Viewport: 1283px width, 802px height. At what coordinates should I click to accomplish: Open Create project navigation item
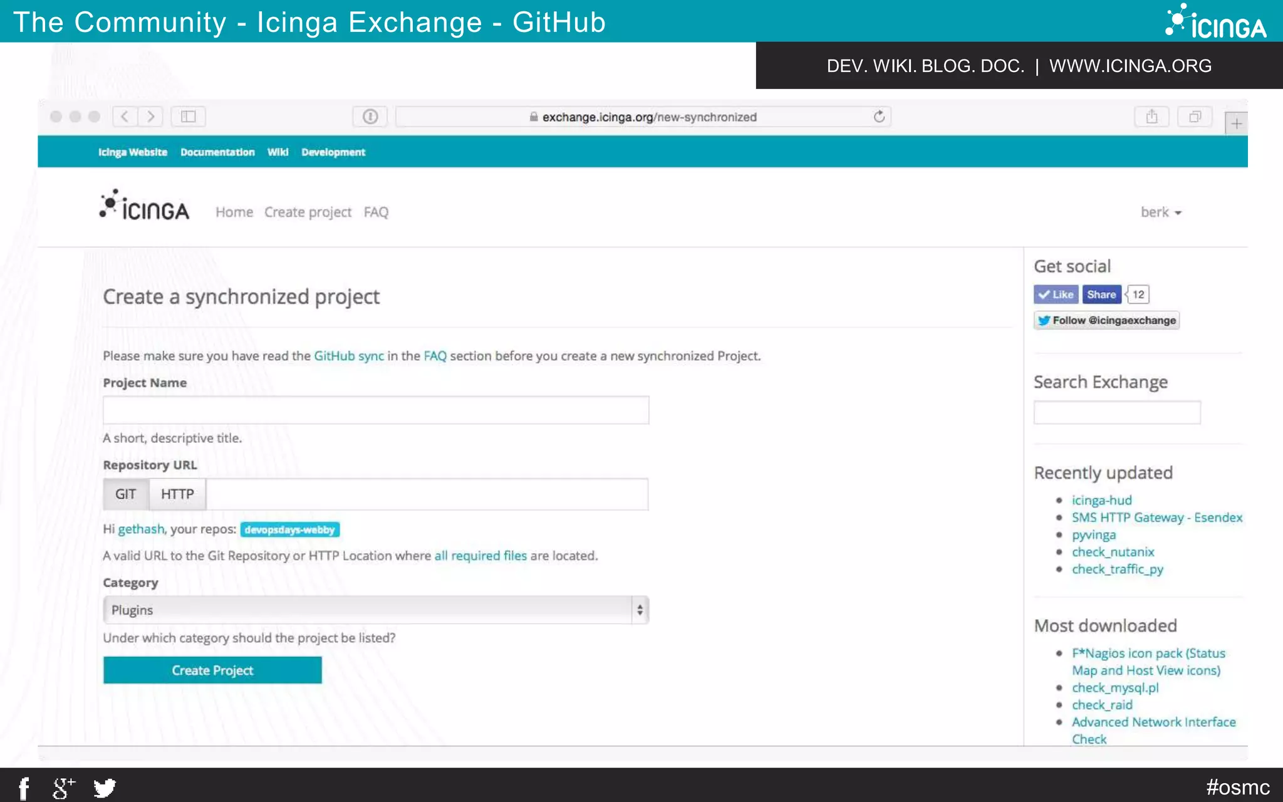coord(308,212)
